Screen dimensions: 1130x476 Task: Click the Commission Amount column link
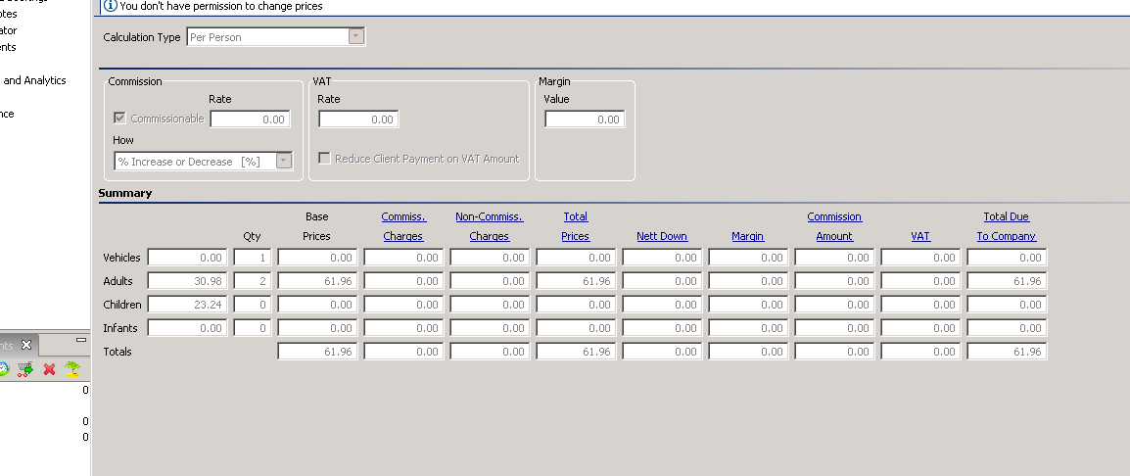[834, 226]
